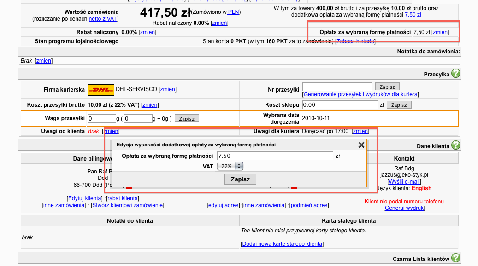
Task: Click the help icon next to Dane klienta
Action: [x=455, y=145]
